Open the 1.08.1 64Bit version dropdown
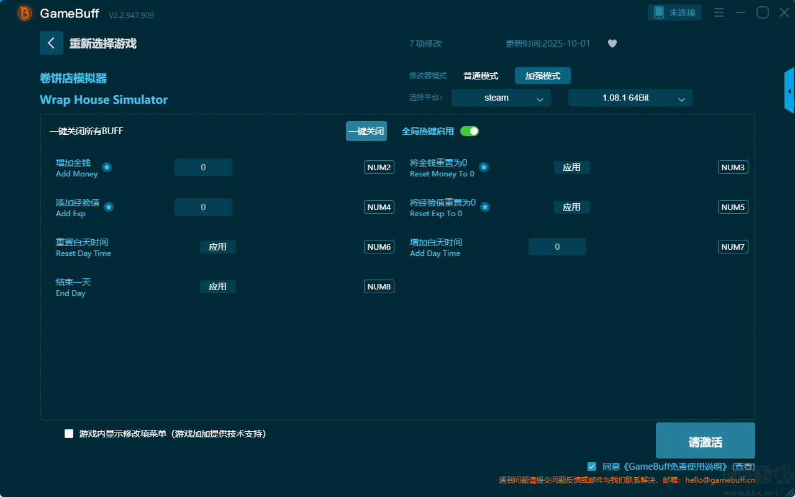The width and height of the screenshot is (795, 497). (x=630, y=98)
